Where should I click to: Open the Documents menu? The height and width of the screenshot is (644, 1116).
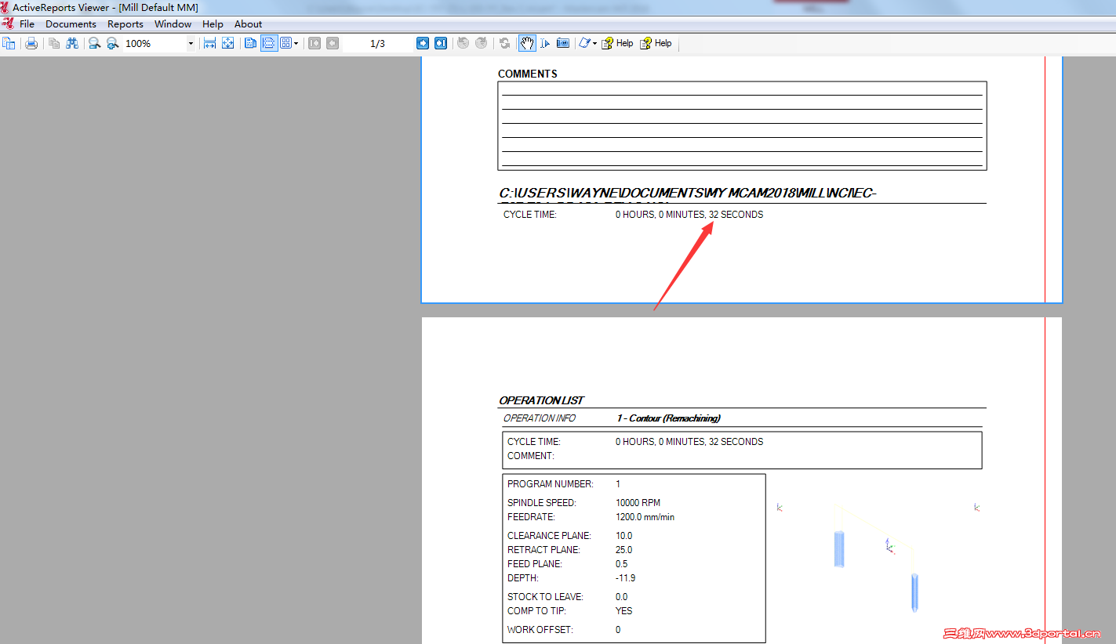(x=71, y=24)
